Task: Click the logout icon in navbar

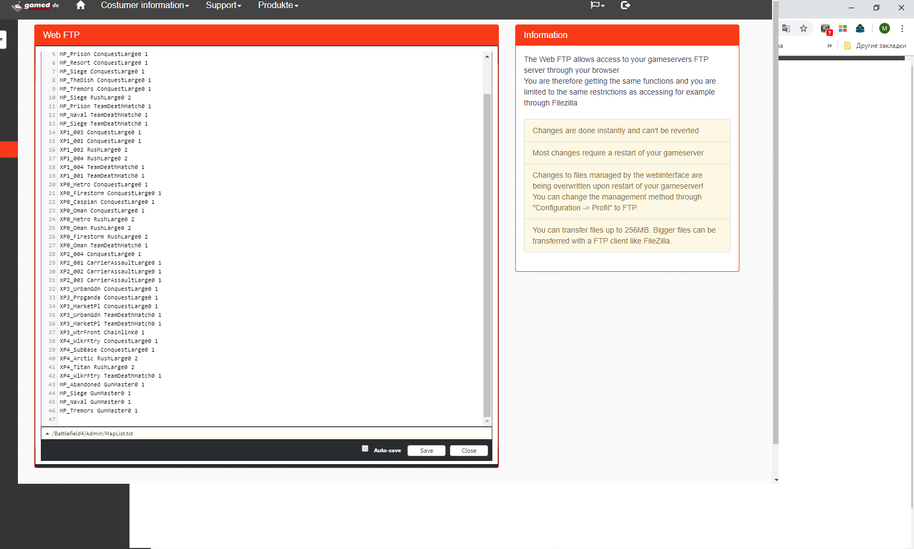Action: [625, 5]
